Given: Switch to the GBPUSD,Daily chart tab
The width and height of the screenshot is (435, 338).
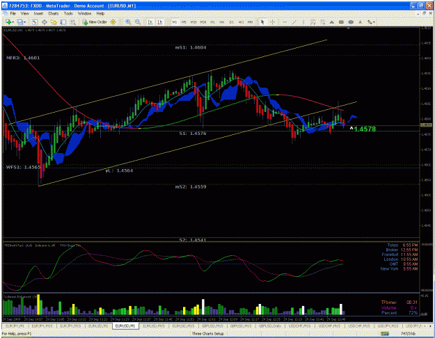Looking at the screenshot, I should point(269,325).
